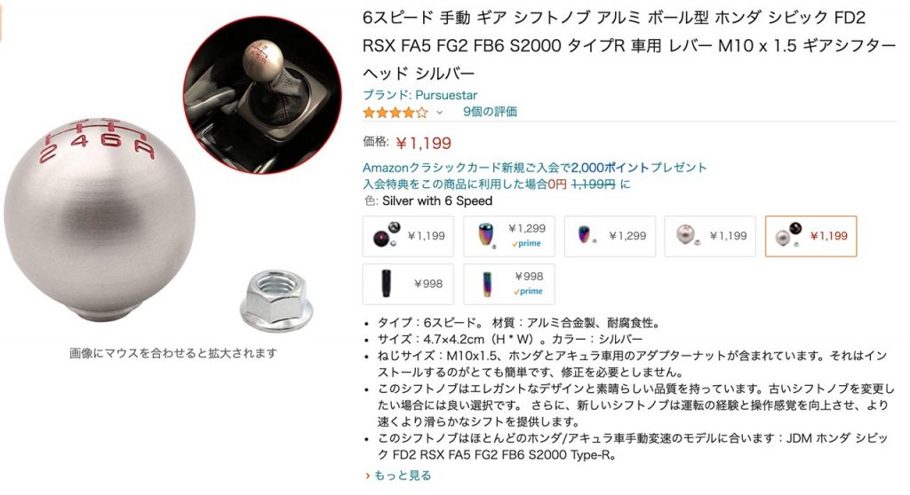Click the large silver shift knob product image

100,219
